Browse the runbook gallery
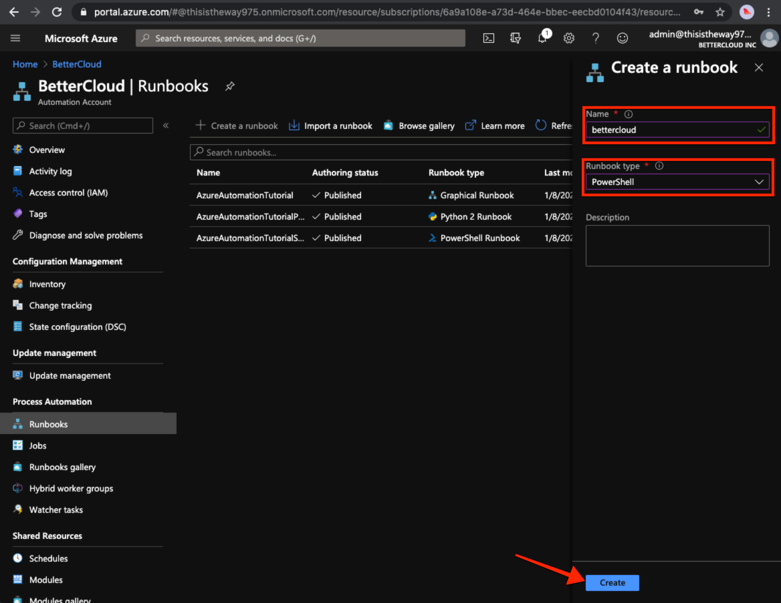The image size is (781, 603). [419, 126]
